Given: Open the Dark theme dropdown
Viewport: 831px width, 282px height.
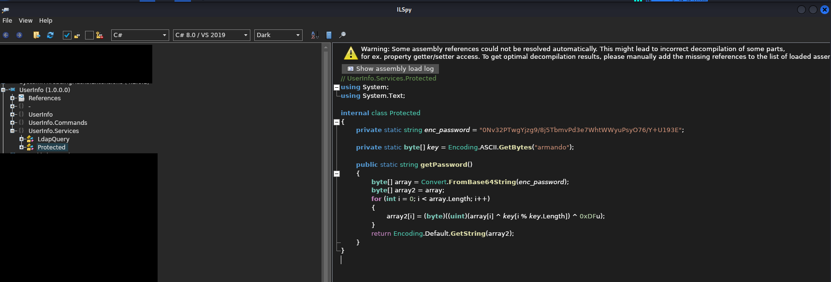Looking at the screenshot, I should (278, 35).
